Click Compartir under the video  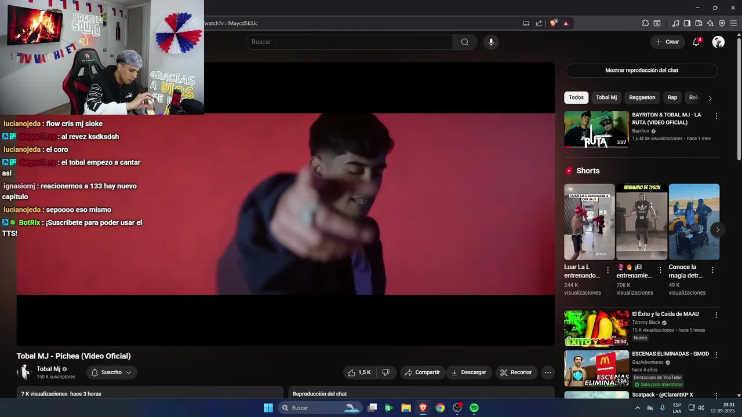coord(422,372)
